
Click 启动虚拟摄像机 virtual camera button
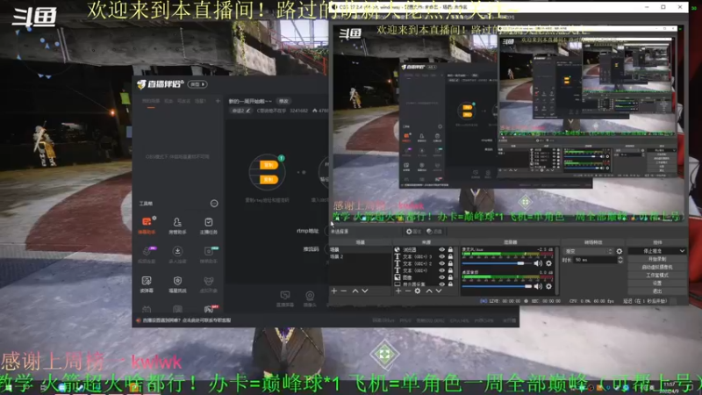656,268
